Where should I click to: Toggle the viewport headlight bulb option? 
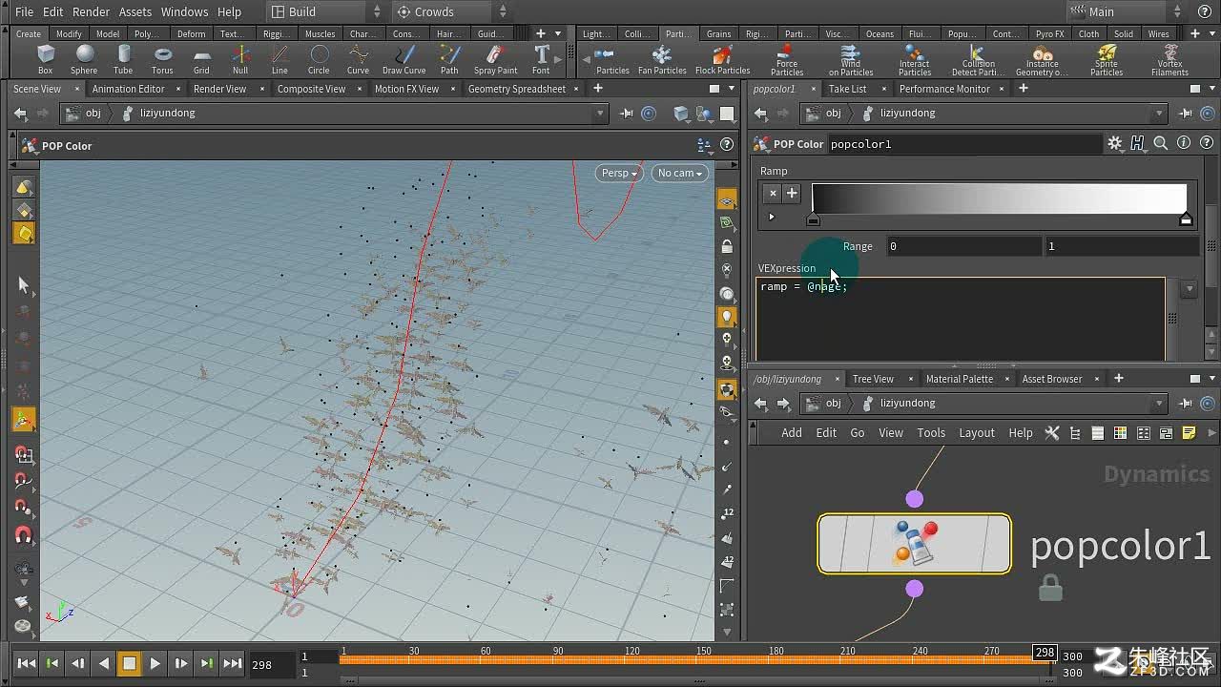coord(727,317)
